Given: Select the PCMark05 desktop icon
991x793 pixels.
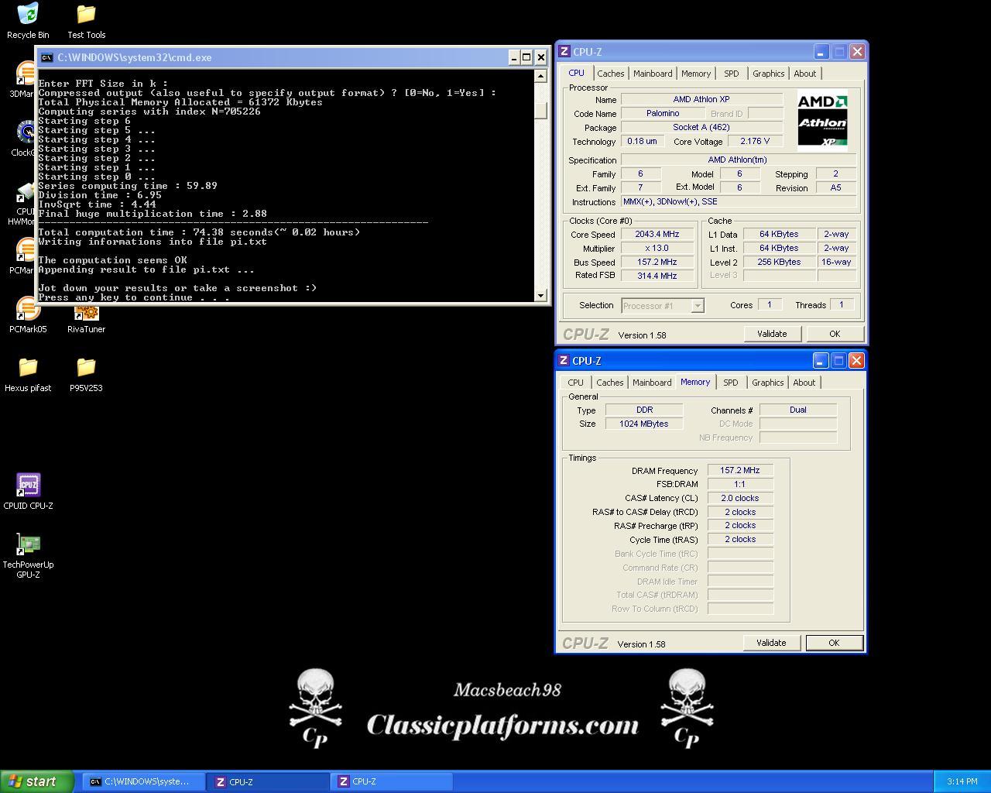Looking at the screenshot, I should click(x=28, y=315).
